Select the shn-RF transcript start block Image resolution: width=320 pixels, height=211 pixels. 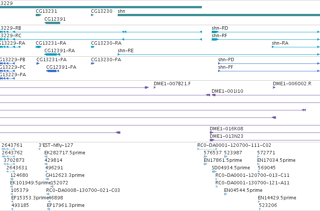[x=215, y=39]
